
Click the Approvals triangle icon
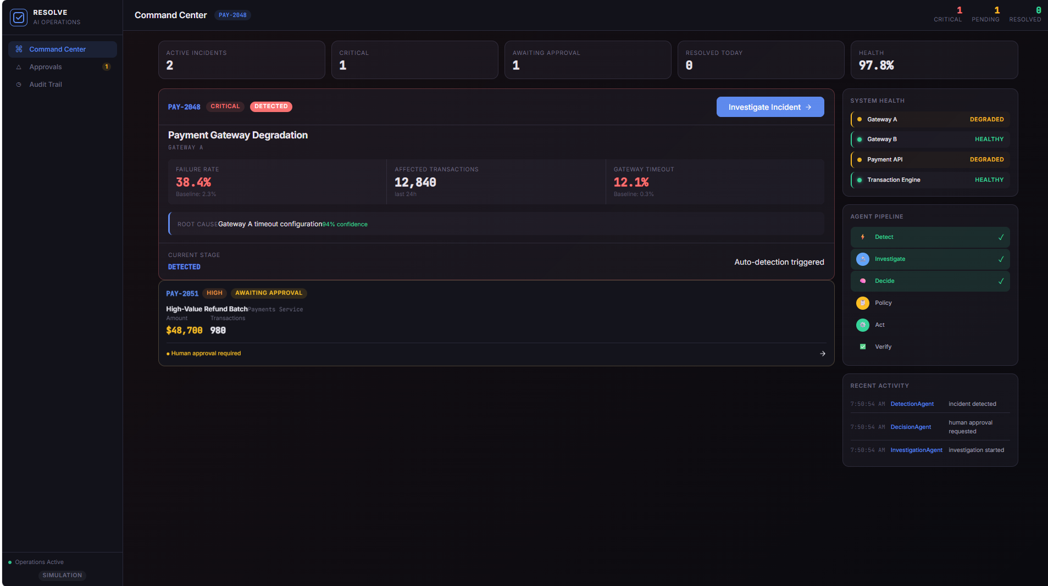click(x=19, y=67)
